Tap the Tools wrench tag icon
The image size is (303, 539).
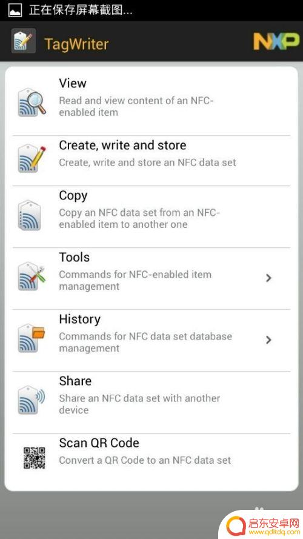pyautogui.click(x=32, y=276)
